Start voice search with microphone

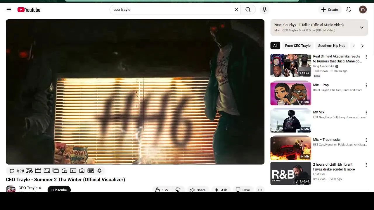pyautogui.click(x=264, y=10)
